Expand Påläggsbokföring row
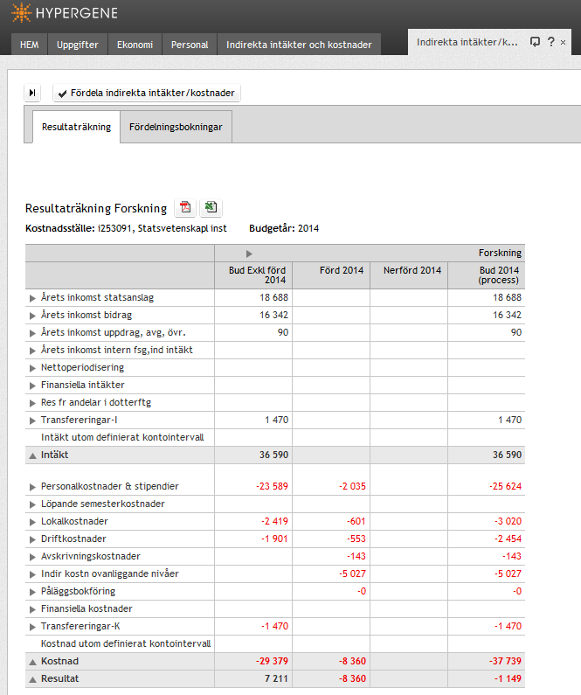 (x=32, y=592)
